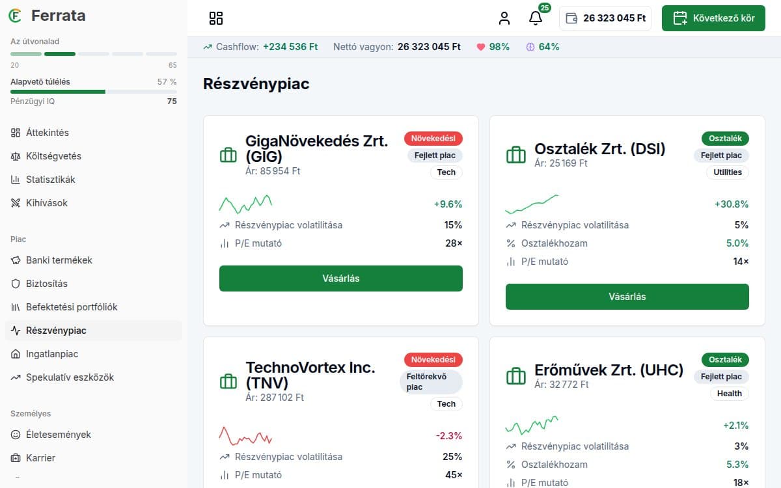Click the Alapvető túlélés progress bar
This screenshot has height=488, width=781.
coord(94,92)
